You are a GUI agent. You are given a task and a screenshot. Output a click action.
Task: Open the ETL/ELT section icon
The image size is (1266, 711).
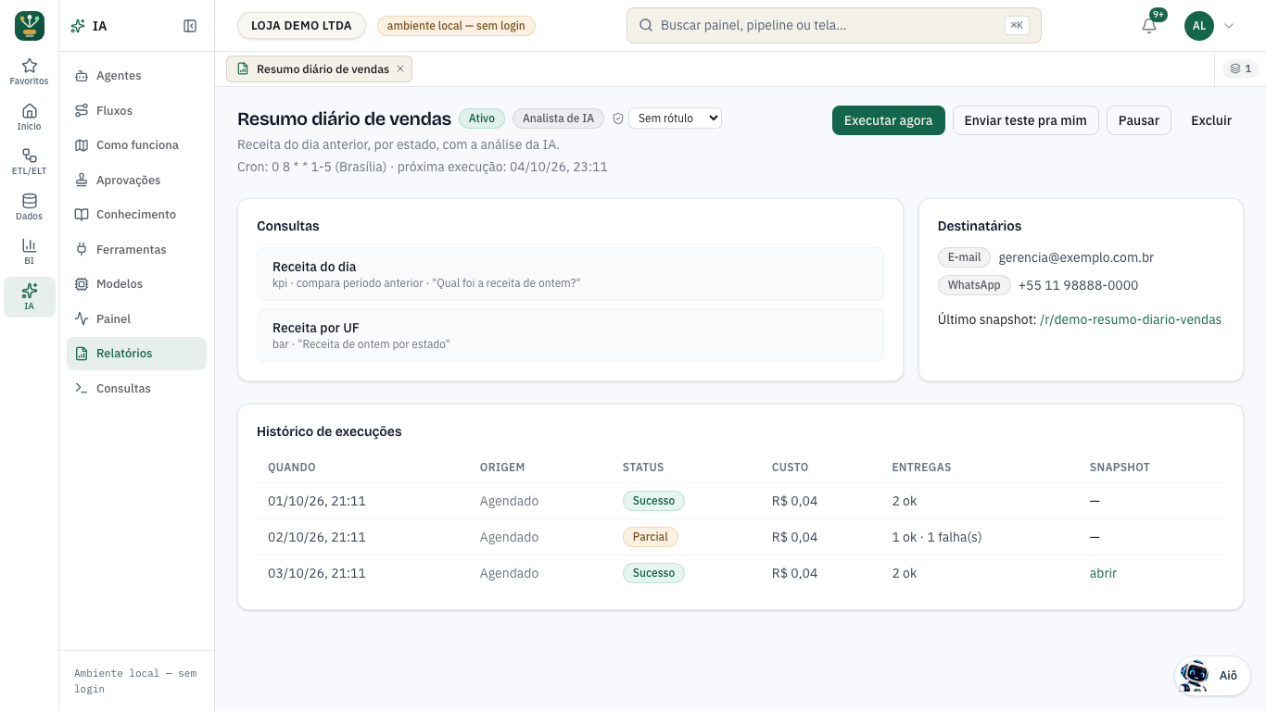tap(30, 161)
